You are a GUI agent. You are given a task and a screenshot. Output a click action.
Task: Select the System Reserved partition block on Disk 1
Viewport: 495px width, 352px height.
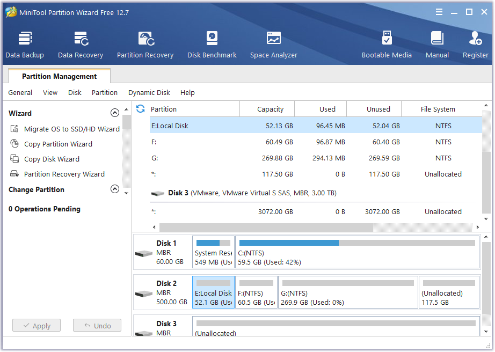pyautogui.click(x=213, y=252)
